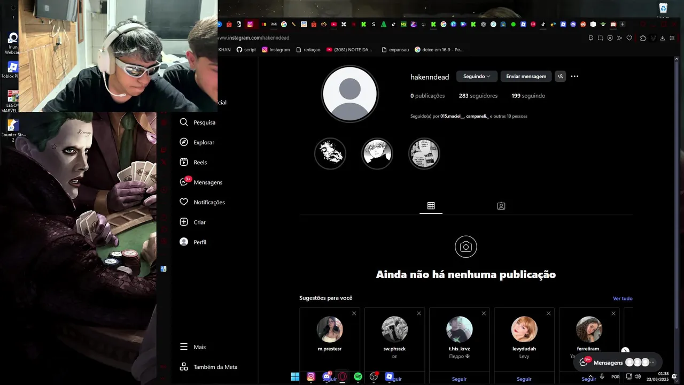The width and height of the screenshot is (684, 385).
Task: Click the browser heart bookmark icon
Action: coord(629,38)
